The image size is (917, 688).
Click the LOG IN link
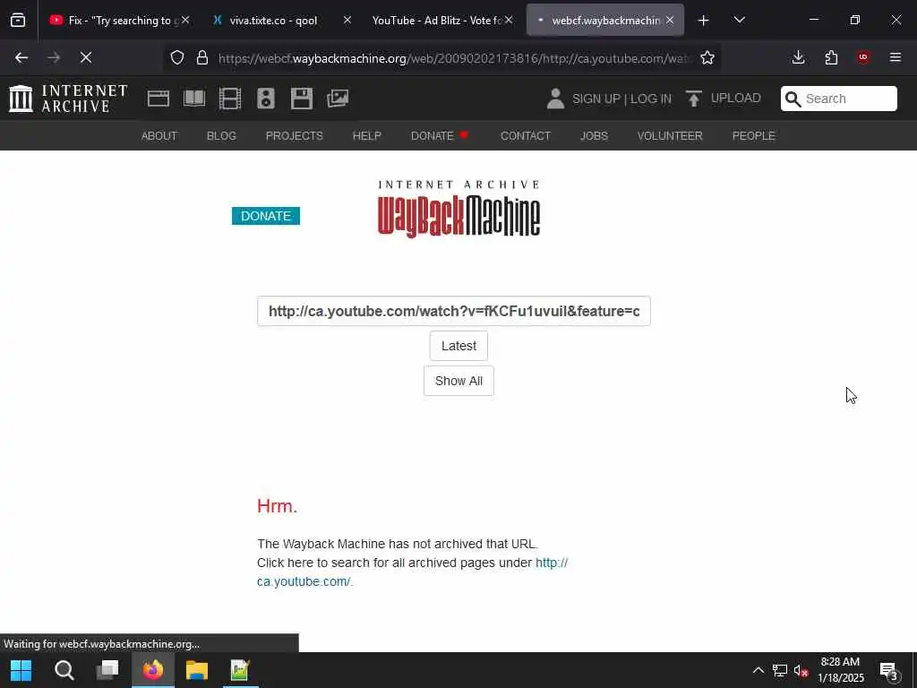click(651, 99)
